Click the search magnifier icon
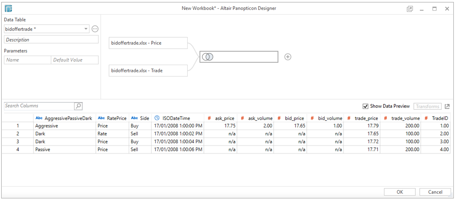Image resolution: width=455 pixels, height=200 pixels. click(x=78, y=106)
